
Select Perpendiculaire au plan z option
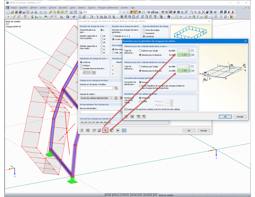(102, 30)
